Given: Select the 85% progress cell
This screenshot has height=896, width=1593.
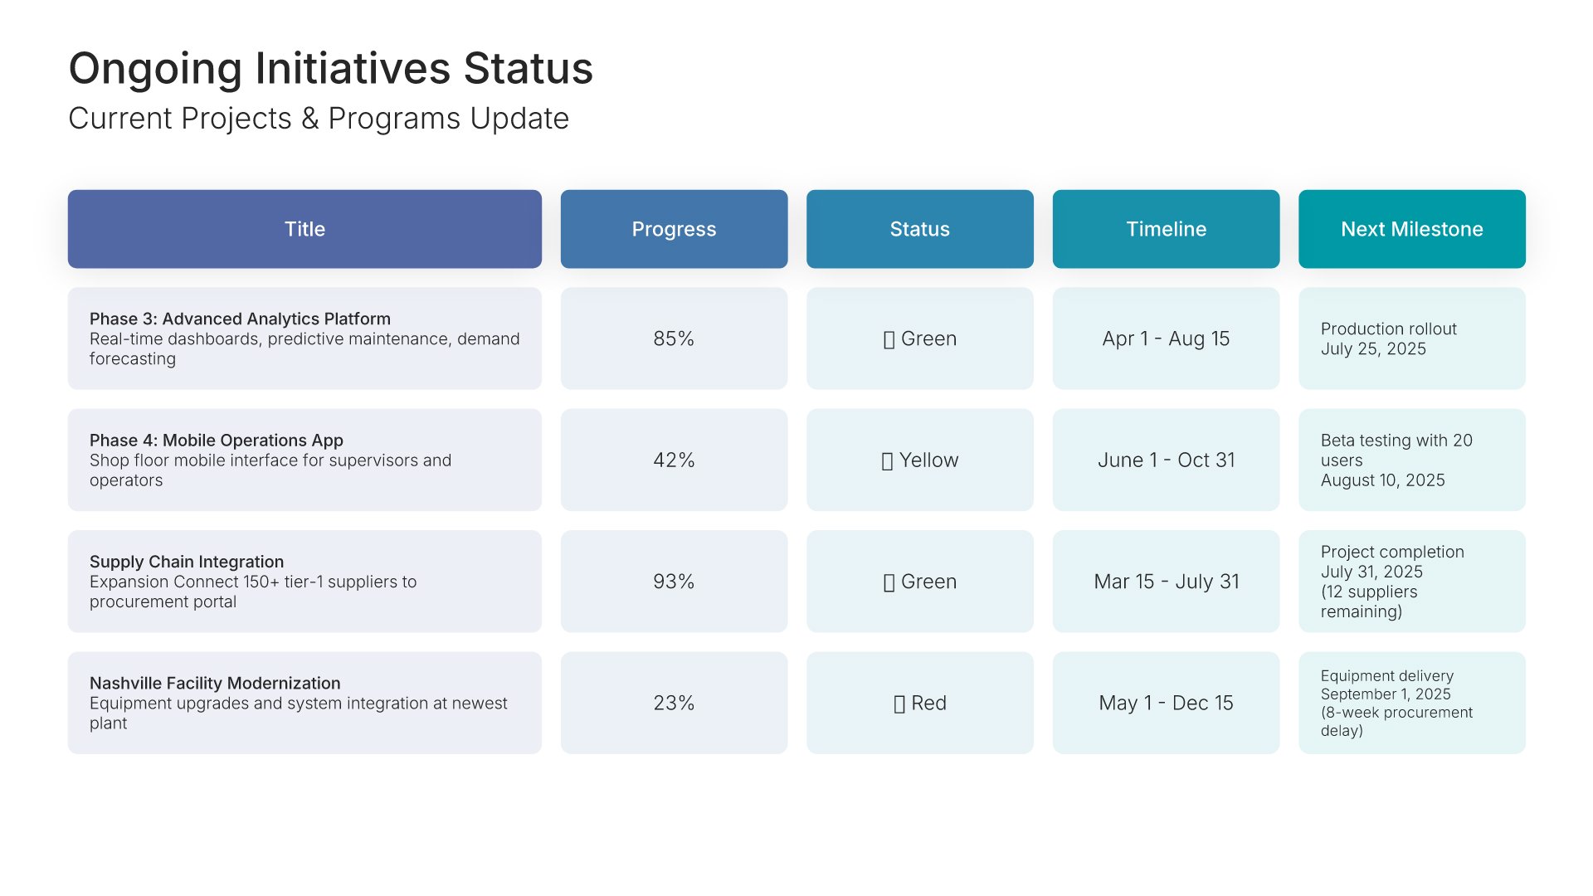Looking at the screenshot, I should click(x=674, y=338).
